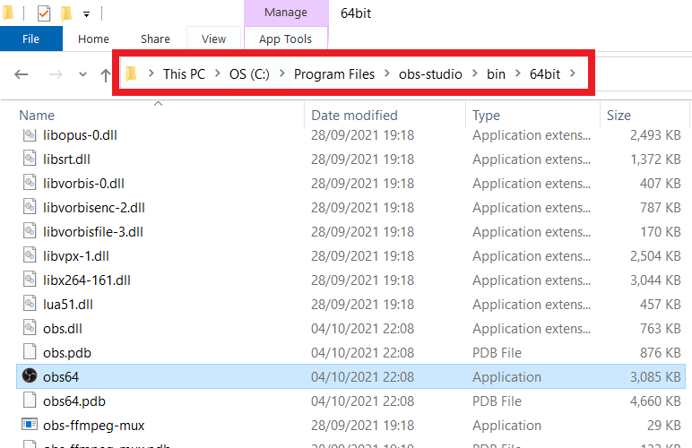The image size is (692, 448).
Task: Select the file name 'libopus-0.dll'
Action: 80,135
